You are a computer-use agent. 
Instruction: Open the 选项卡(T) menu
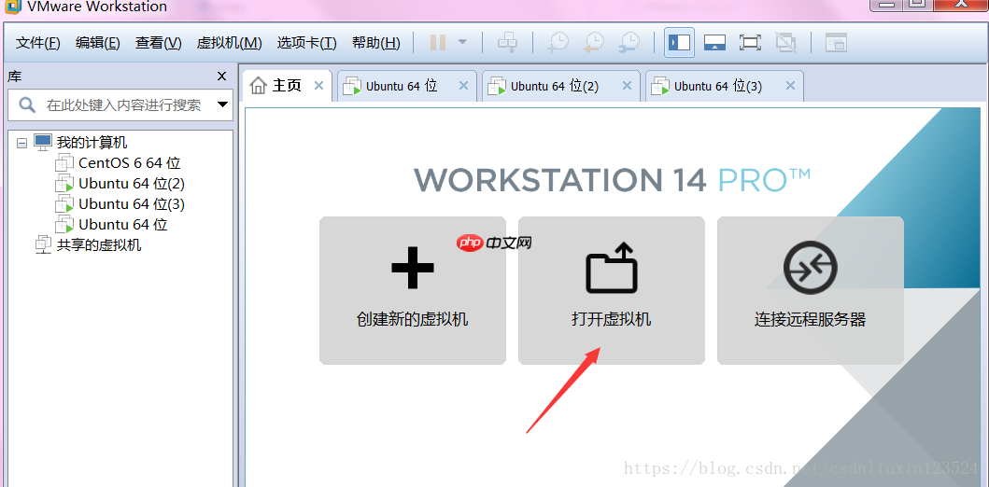tap(306, 43)
